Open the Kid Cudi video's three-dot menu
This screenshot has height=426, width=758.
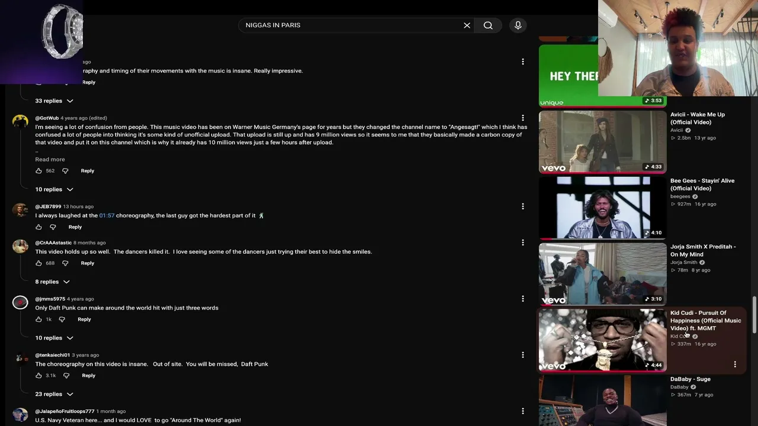pyautogui.click(x=735, y=364)
